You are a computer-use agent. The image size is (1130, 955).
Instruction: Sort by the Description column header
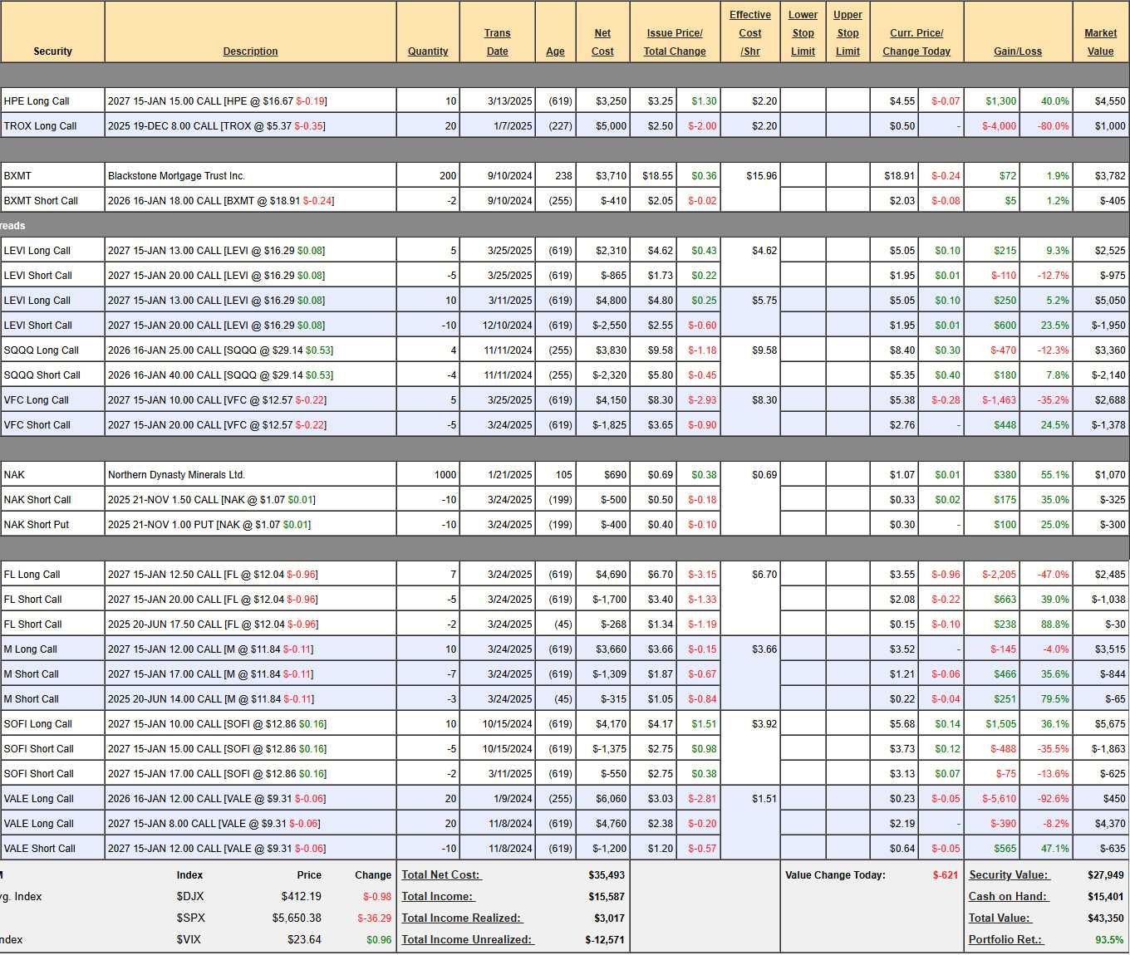tap(250, 51)
